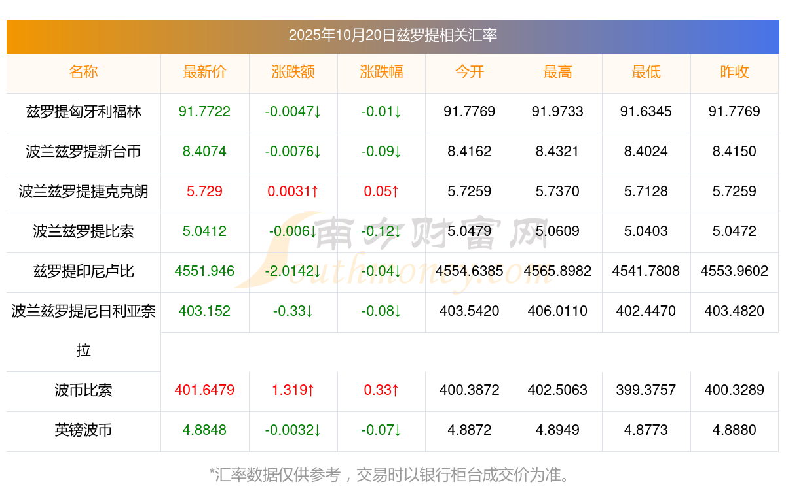Select the 波兰兹罗提捷克克朗 row name
Viewport: 786px width, 495px height.
click(83, 192)
